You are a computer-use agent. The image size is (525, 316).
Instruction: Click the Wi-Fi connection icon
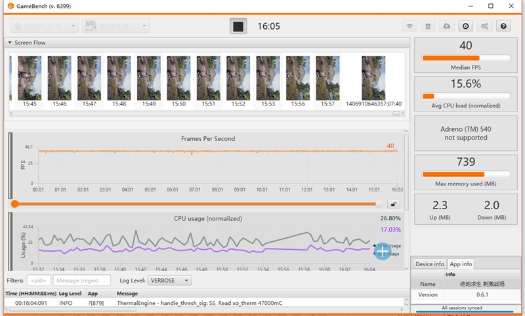pyautogui.click(x=409, y=26)
